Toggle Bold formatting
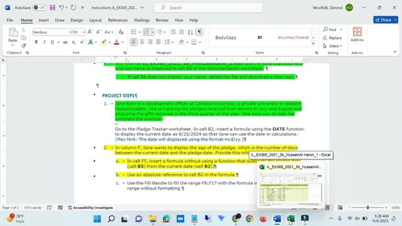 [x=36, y=42]
